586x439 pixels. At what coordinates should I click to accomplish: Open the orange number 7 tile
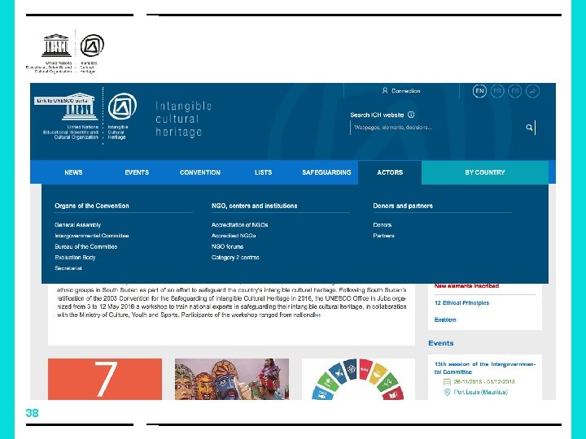coord(105,379)
